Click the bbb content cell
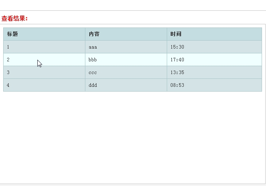The image size is (266, 186). click(126, 60)
